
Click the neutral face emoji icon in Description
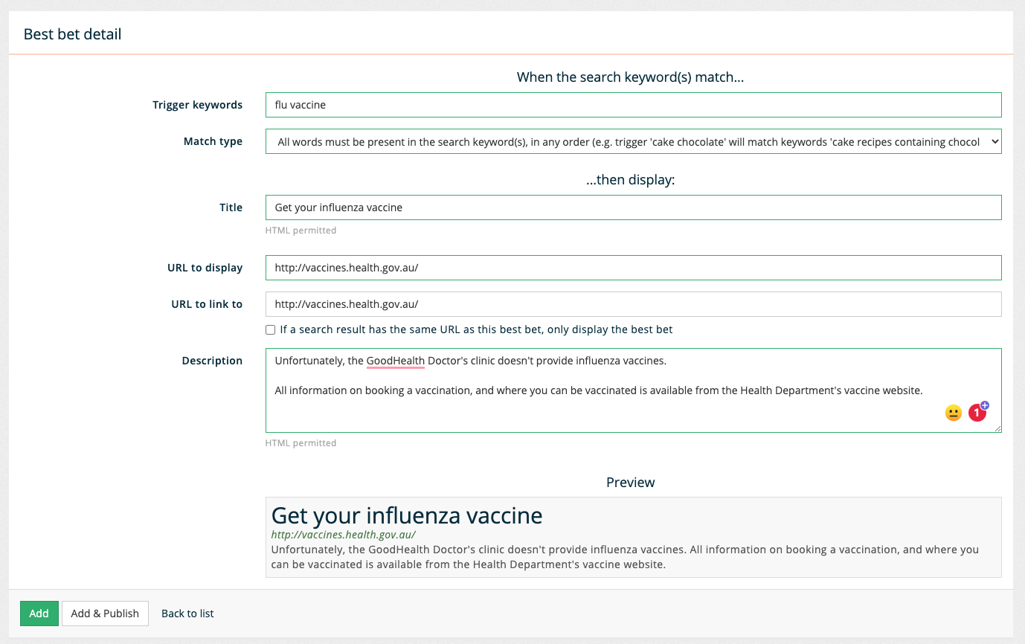point(953,413)
